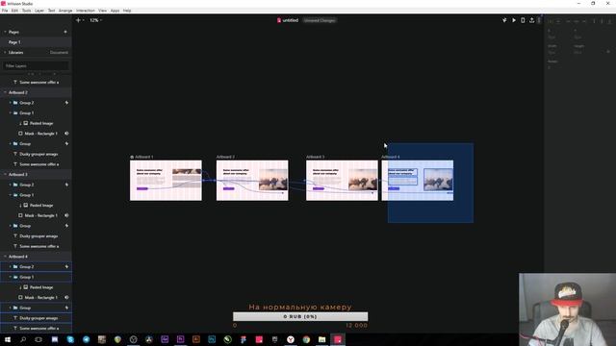Open the View menu
This screenshot has width=616, height=346.
(103, 11)
